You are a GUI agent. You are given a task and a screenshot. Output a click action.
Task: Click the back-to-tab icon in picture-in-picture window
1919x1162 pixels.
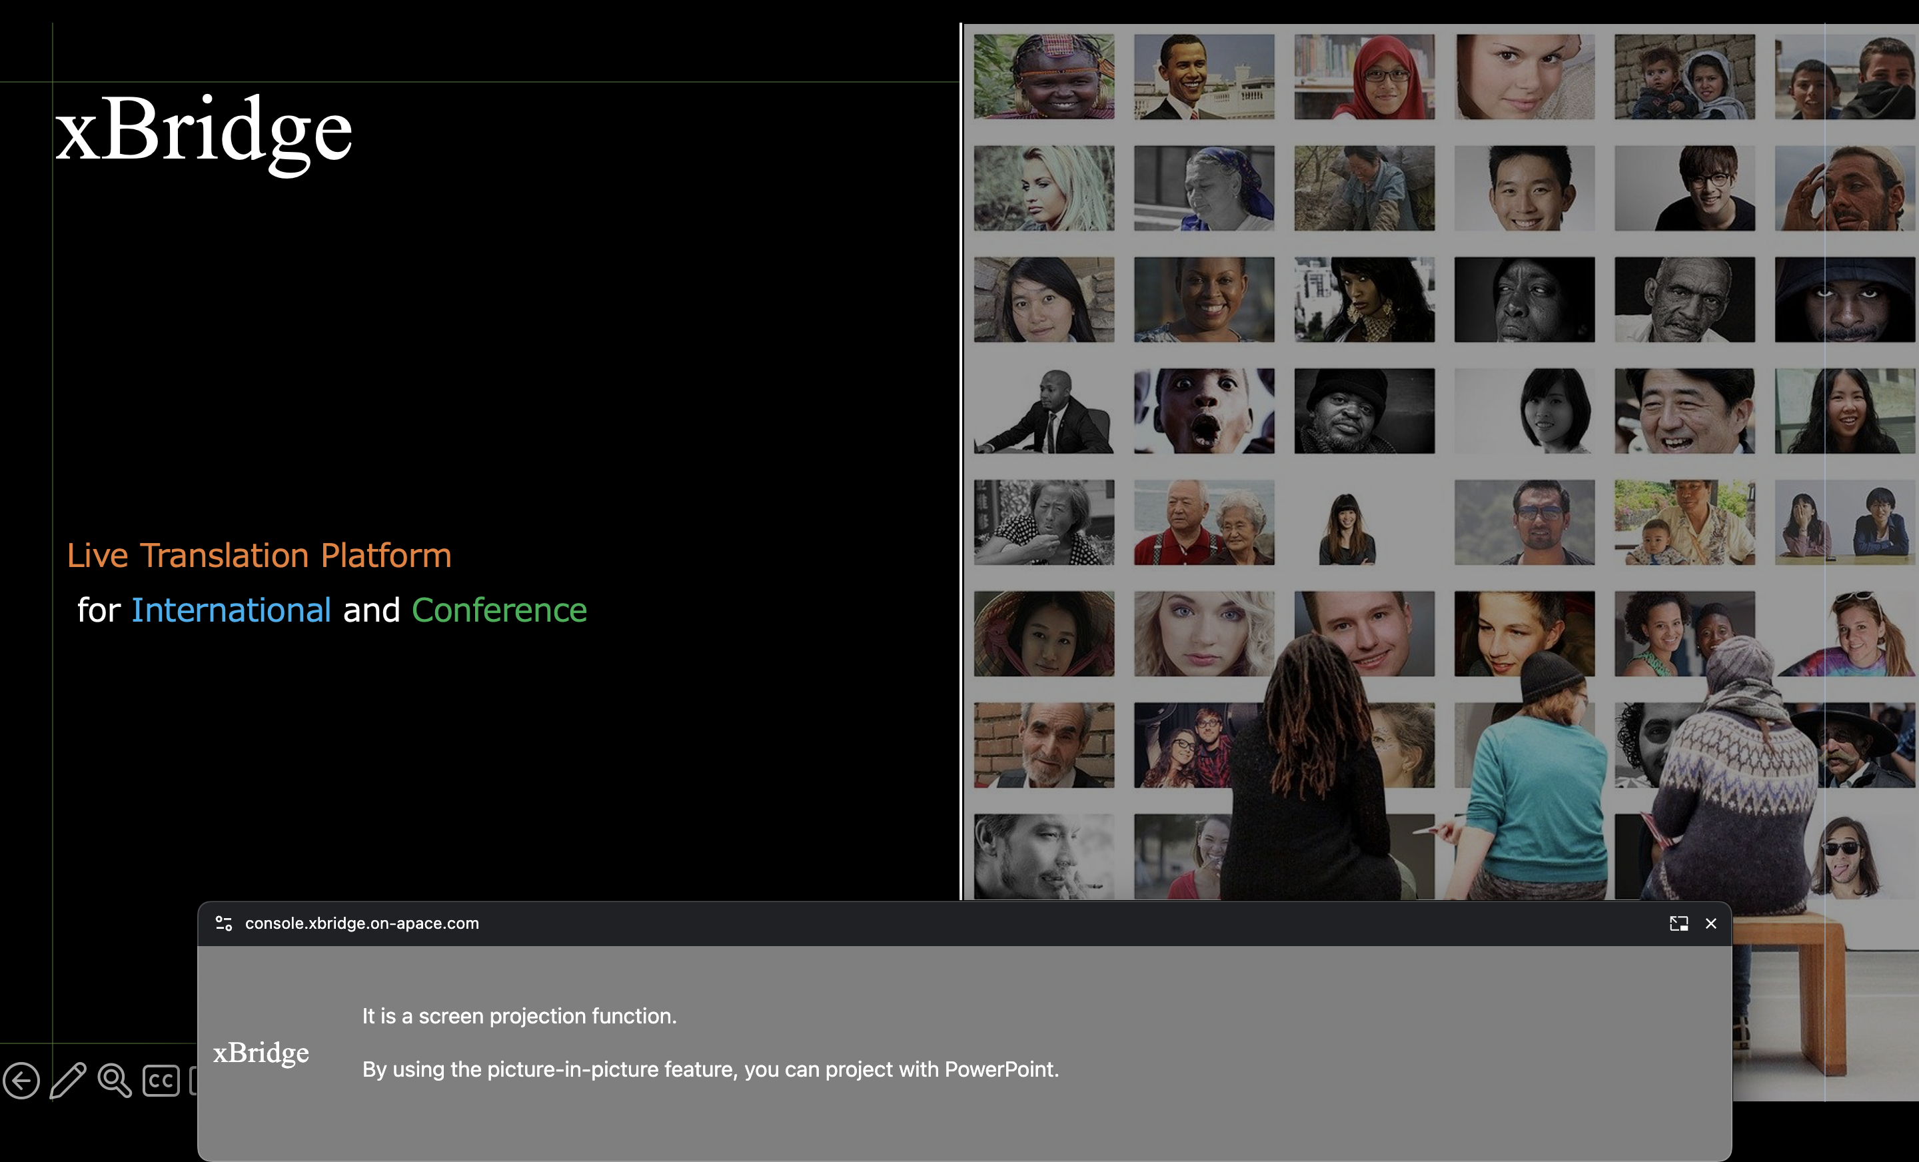(1678, 923)
